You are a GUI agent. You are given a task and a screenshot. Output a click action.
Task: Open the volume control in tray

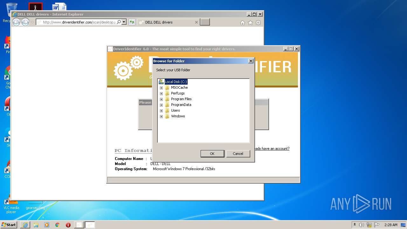click(362, 225)
